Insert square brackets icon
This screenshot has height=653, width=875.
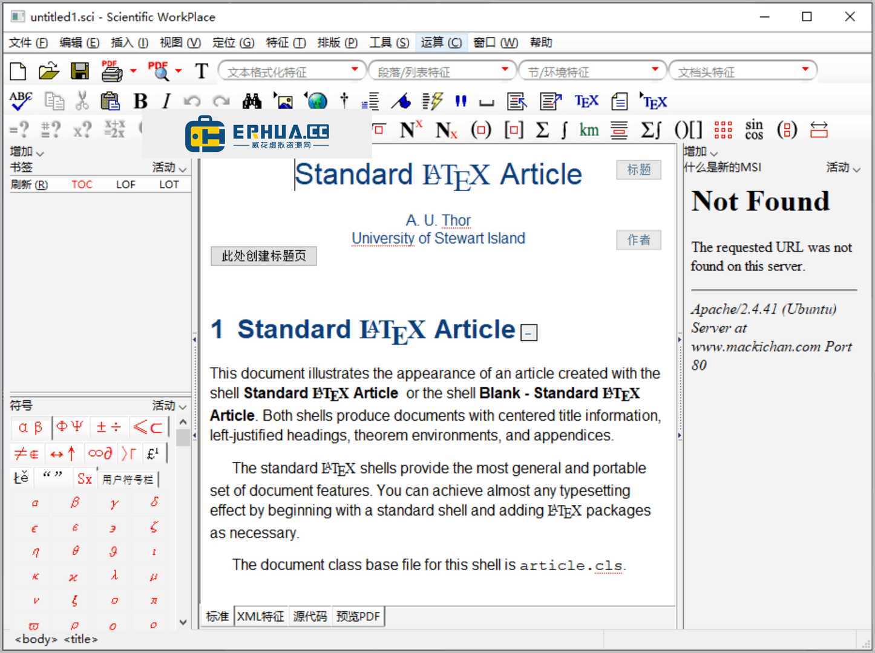tap(514, 129)
